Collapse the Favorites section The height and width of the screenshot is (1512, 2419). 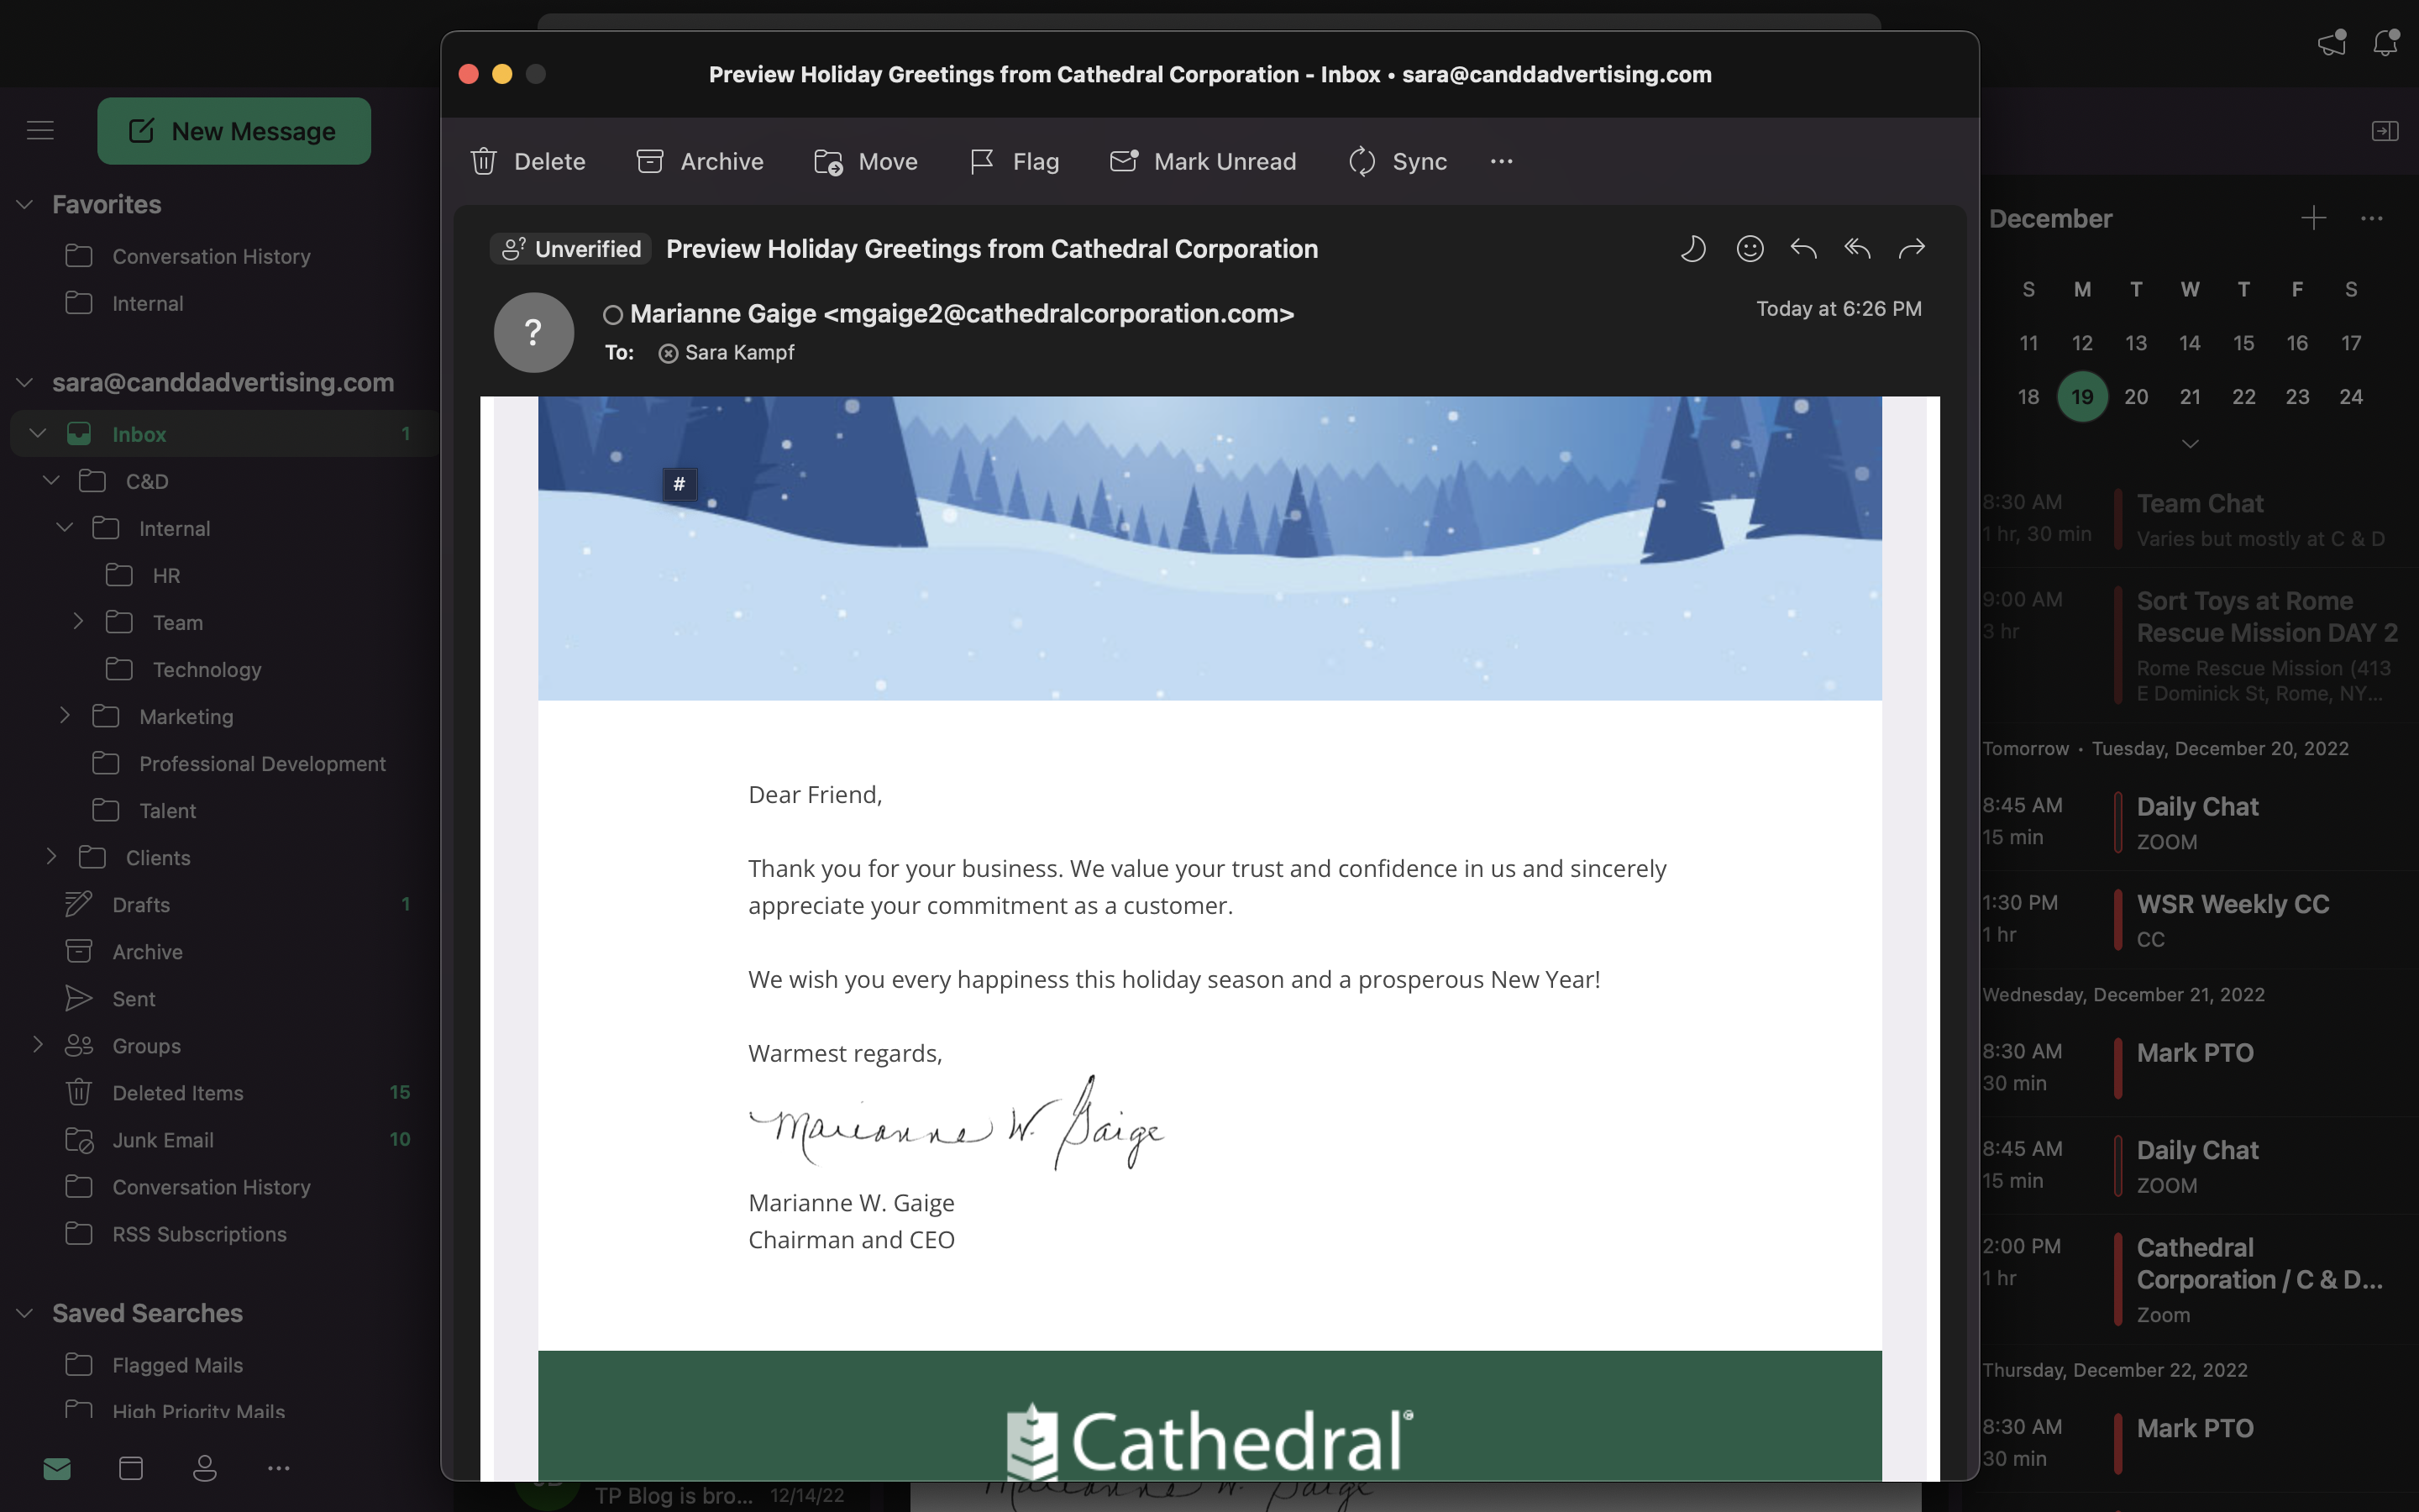[x=25, y=204]
